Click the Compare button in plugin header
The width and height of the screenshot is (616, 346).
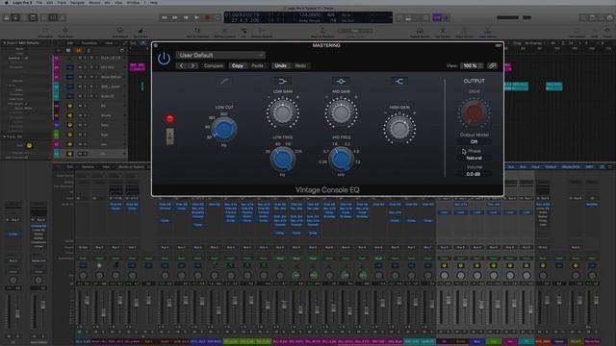214,66
